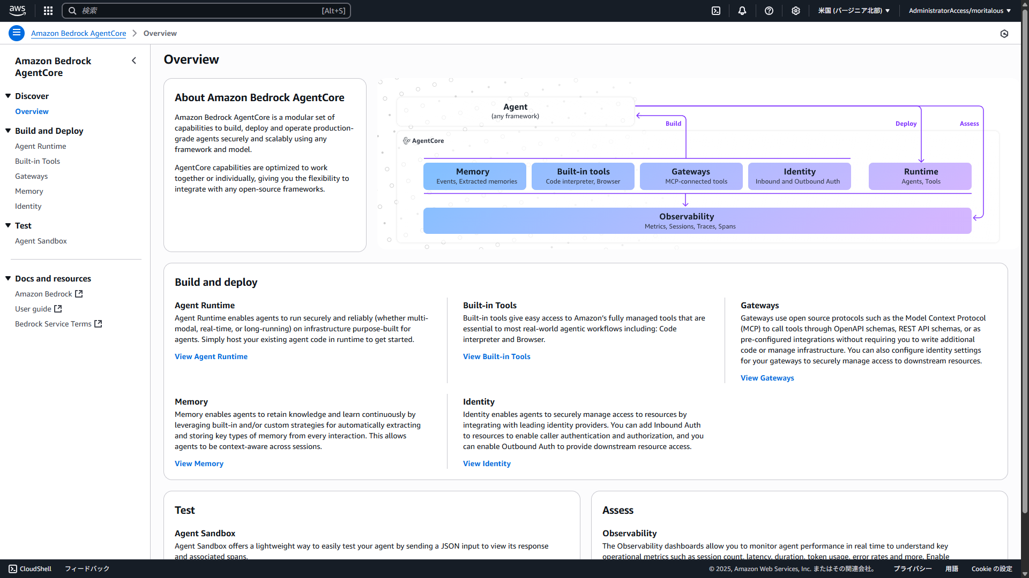Toggle the side navigation hamburger button
Viewport: 1029px width, 578px height.
tap(17, 33)
